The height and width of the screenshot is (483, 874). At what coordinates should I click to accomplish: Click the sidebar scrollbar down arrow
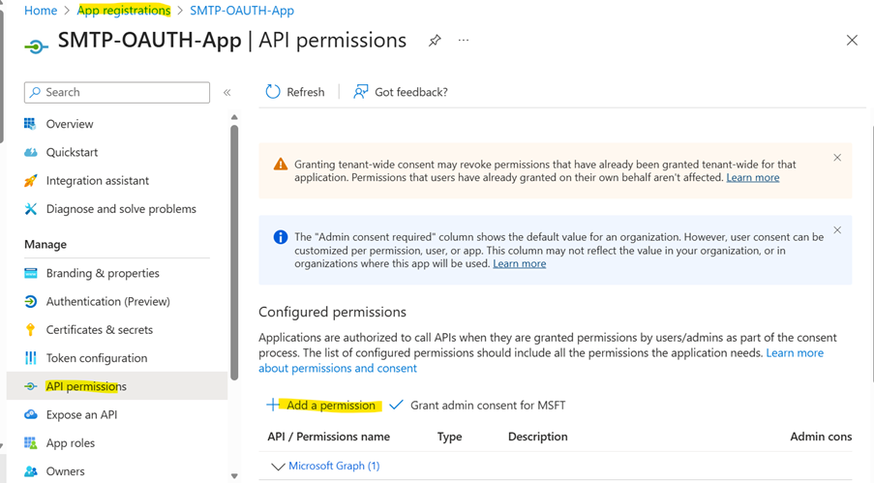(x=234, y=476)
